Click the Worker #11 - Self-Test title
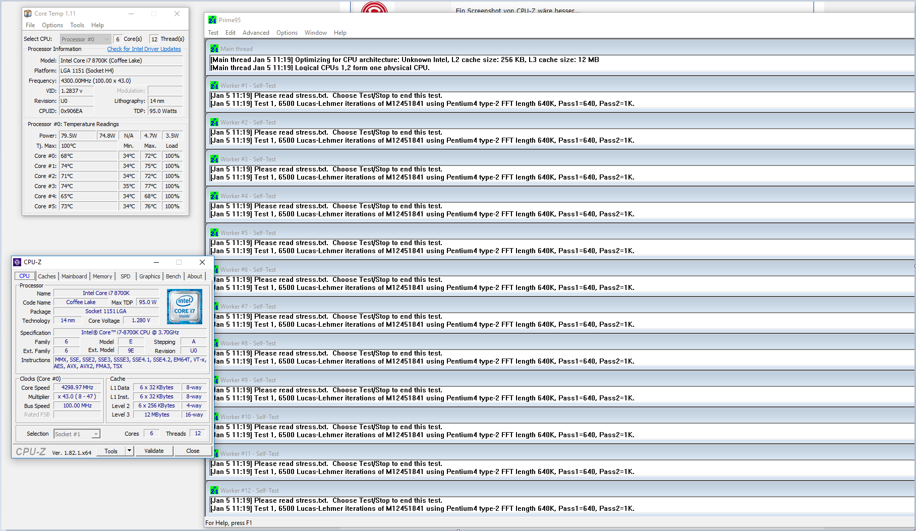916x531 pixels. click(x=250, y=454)
